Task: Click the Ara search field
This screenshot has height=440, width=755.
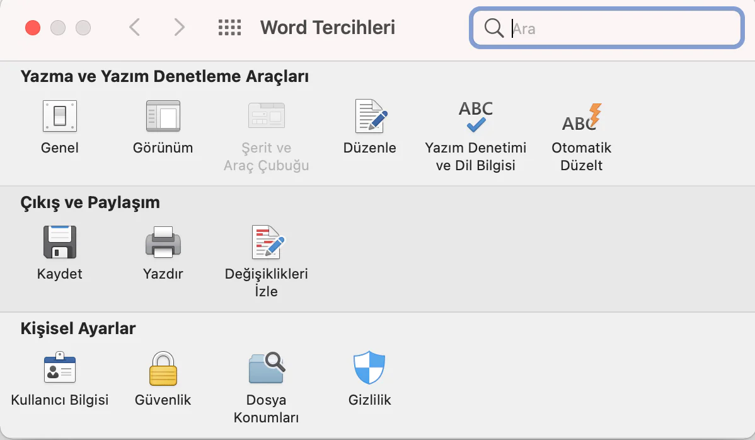Action: click(618, 28)
